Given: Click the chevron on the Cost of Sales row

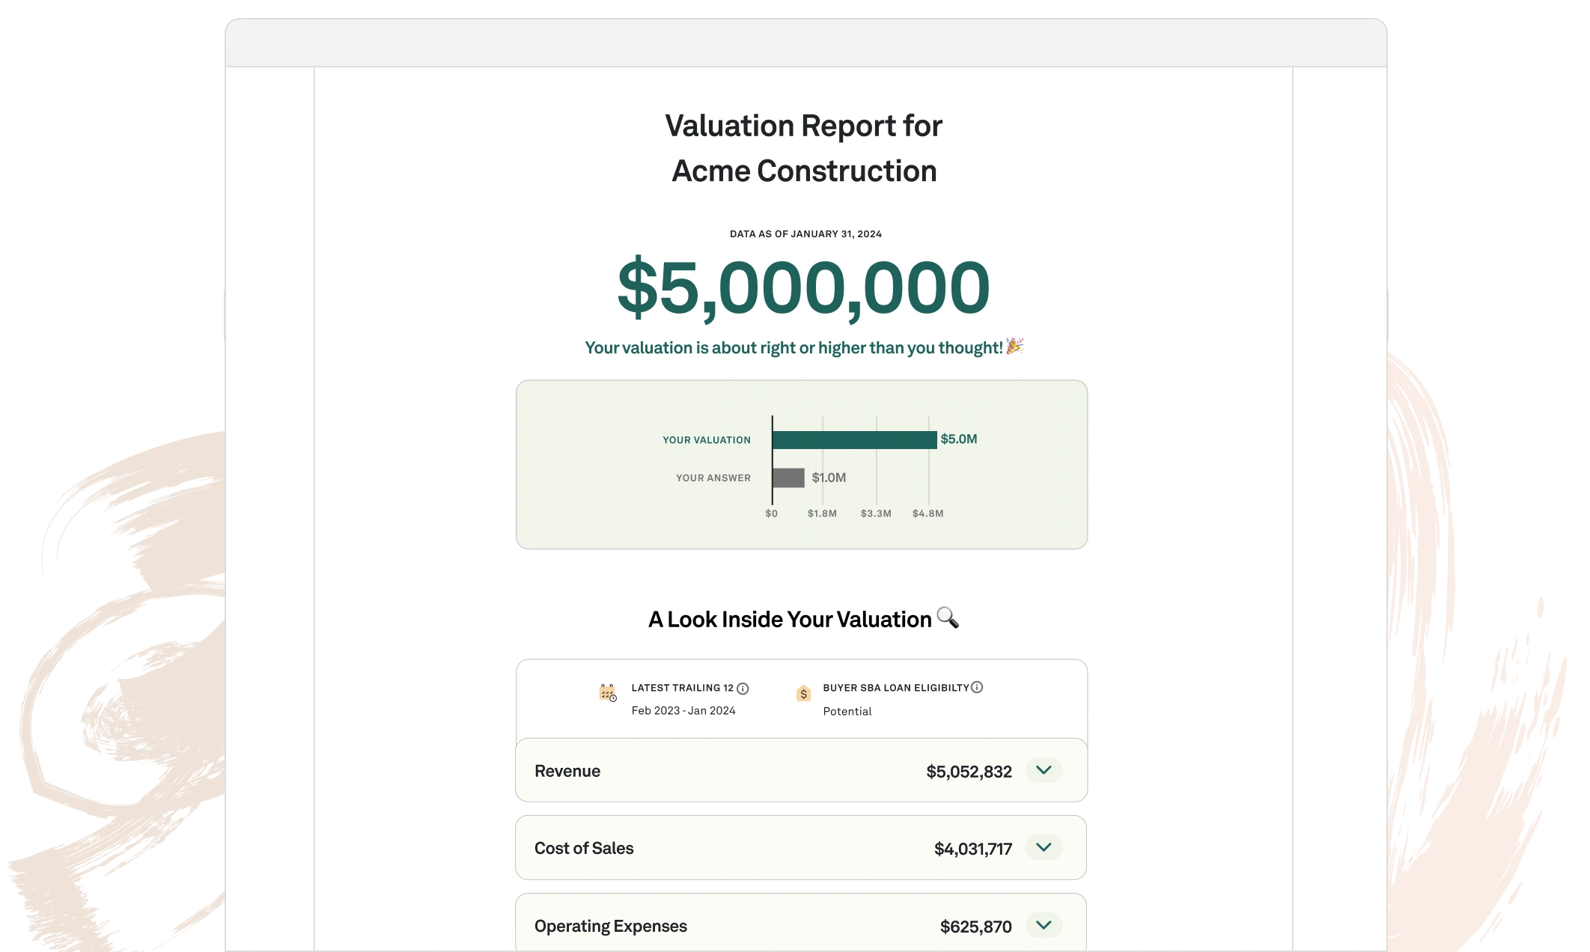Looking at the screenshot, I should (1044, 848).
